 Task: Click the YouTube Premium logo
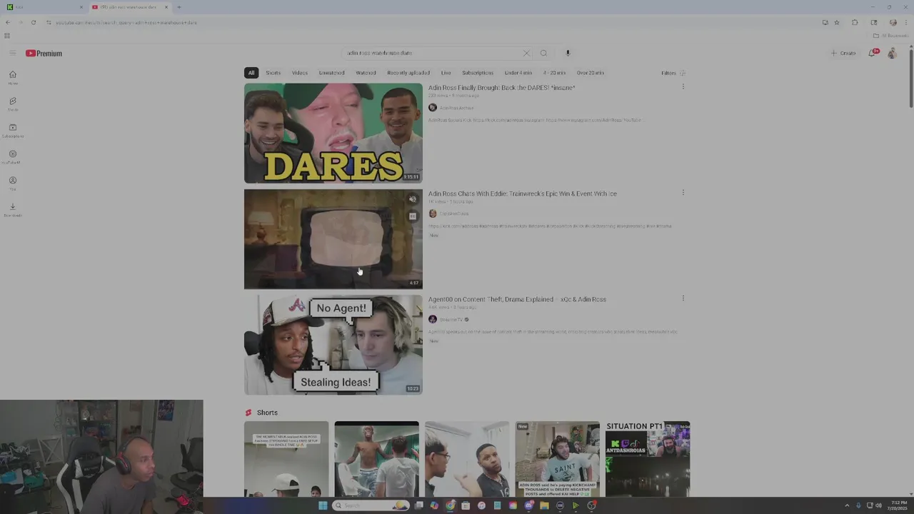tap(44, 53)
